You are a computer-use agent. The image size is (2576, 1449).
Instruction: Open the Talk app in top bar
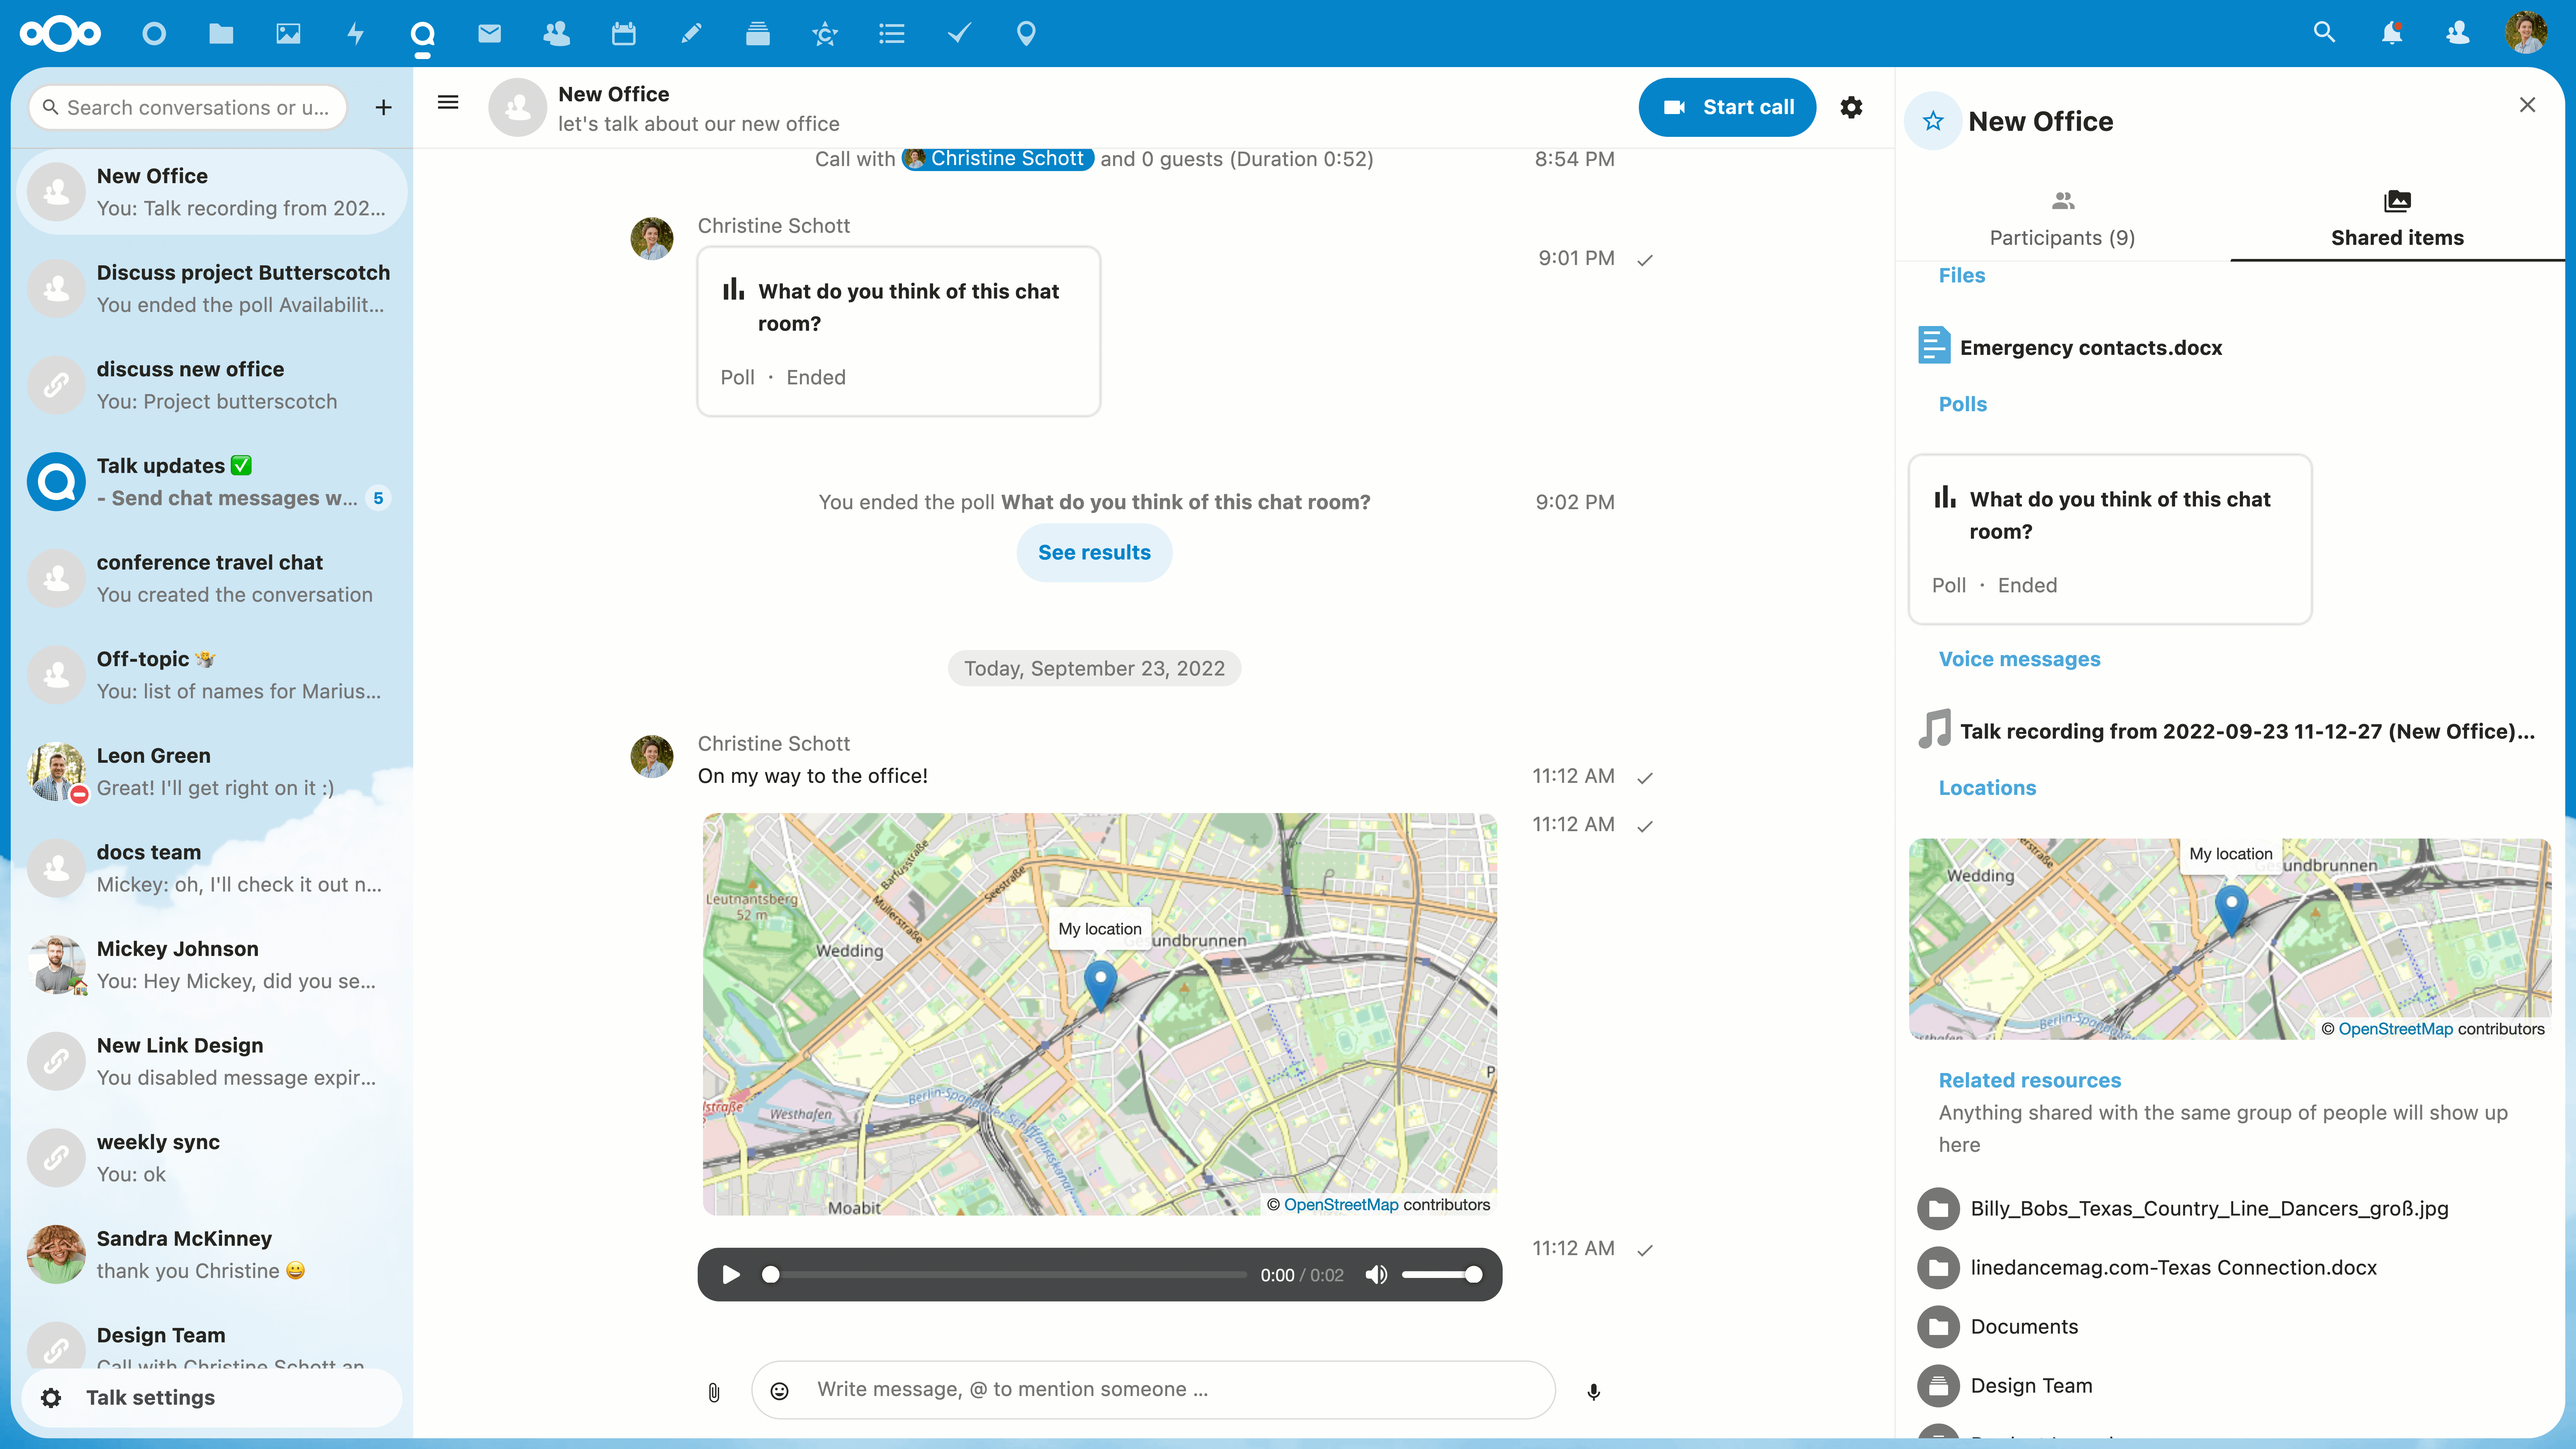coord(422,34)
